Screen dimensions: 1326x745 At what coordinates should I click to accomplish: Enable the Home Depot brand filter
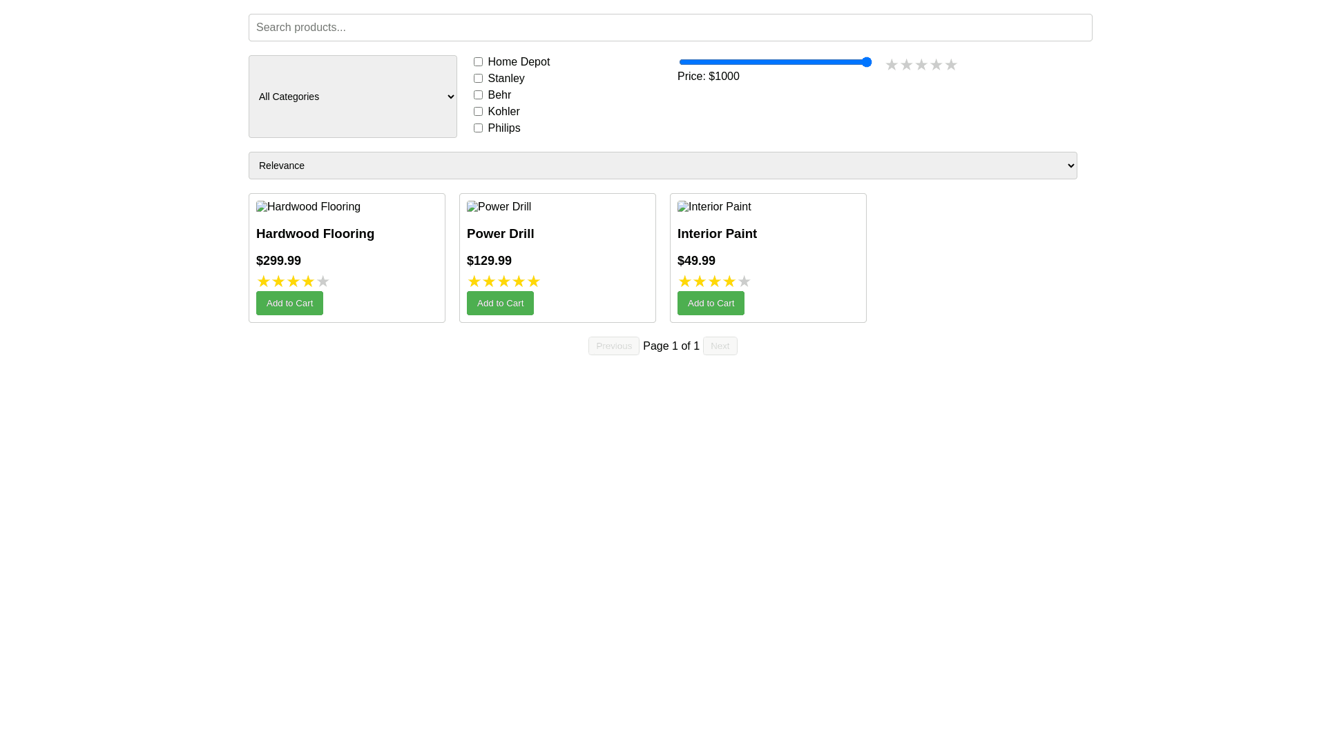point(478,61)
